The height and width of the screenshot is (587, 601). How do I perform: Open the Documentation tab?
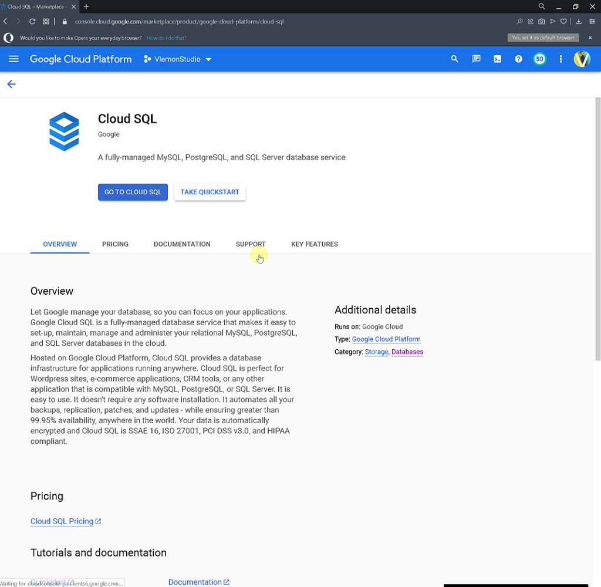click(x=182, y=244)
